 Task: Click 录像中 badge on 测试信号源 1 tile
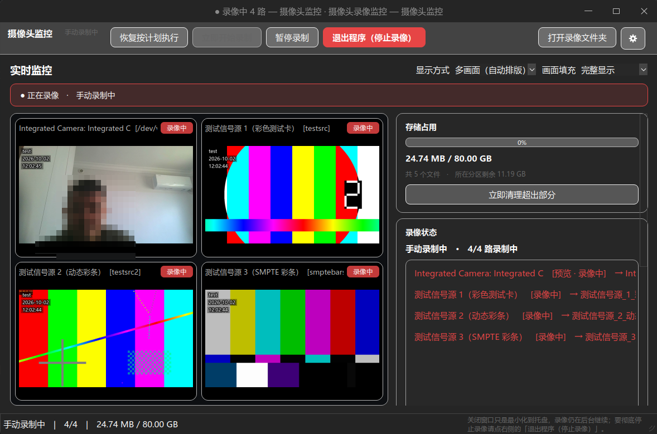pyautogui.click(x=363, y=128)
